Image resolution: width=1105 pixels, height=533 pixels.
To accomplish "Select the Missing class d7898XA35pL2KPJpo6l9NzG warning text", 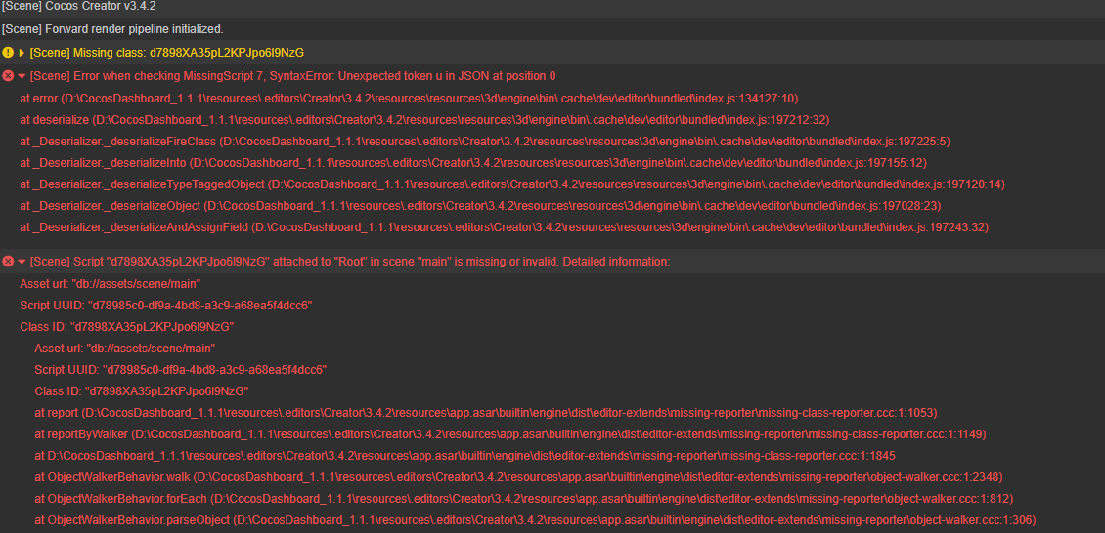I will click(167, 53).
